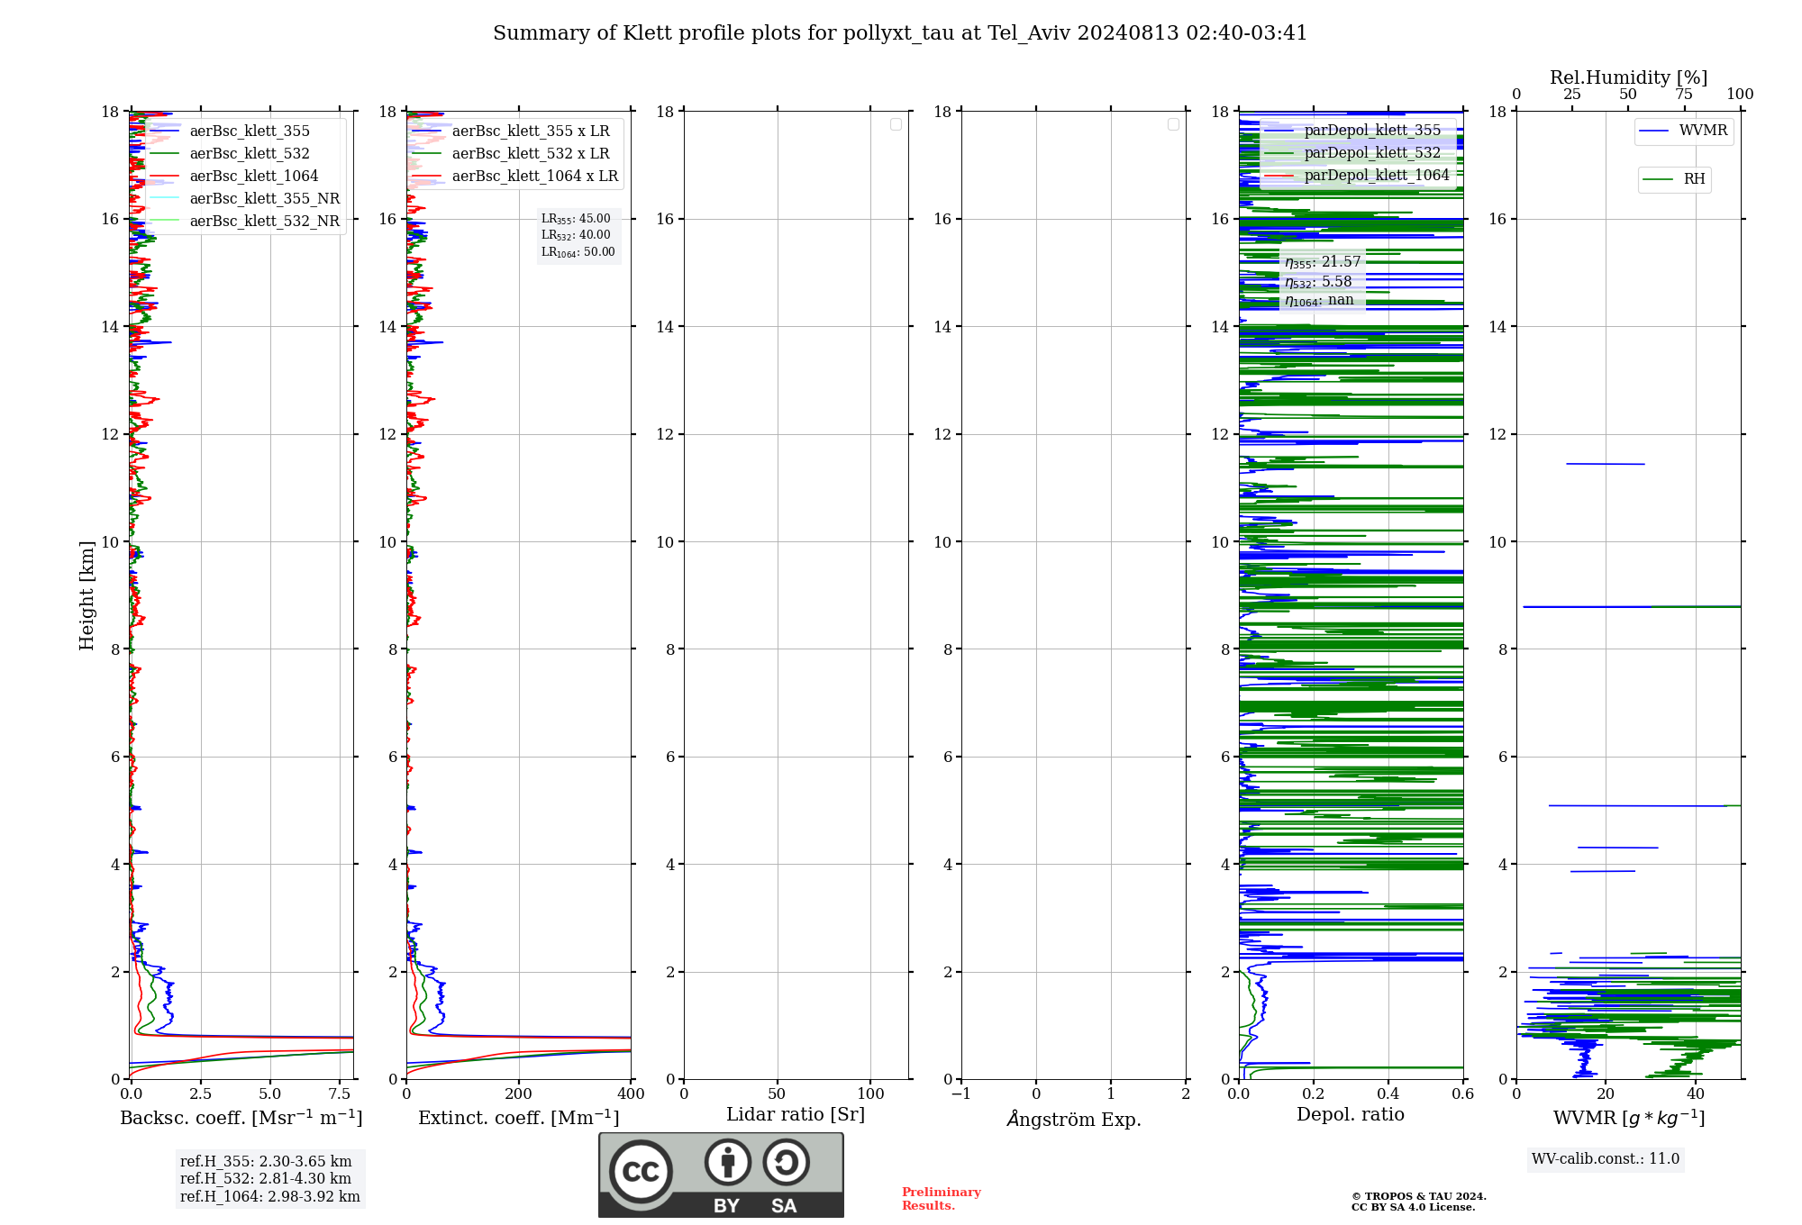Click the empty legend box in Lidar ratio plot
The width and height of the screenshot is (1802, 1225).
896,124
